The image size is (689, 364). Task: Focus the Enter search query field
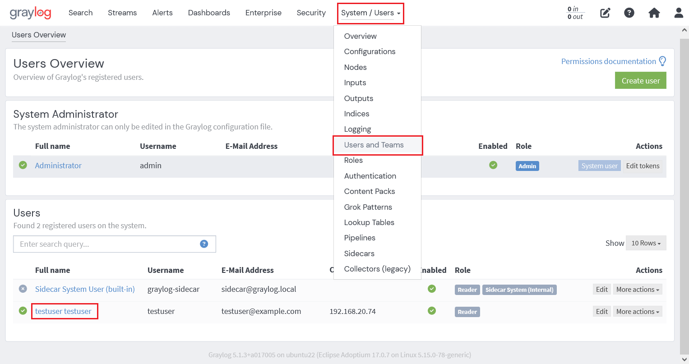(x=115, y=244)
